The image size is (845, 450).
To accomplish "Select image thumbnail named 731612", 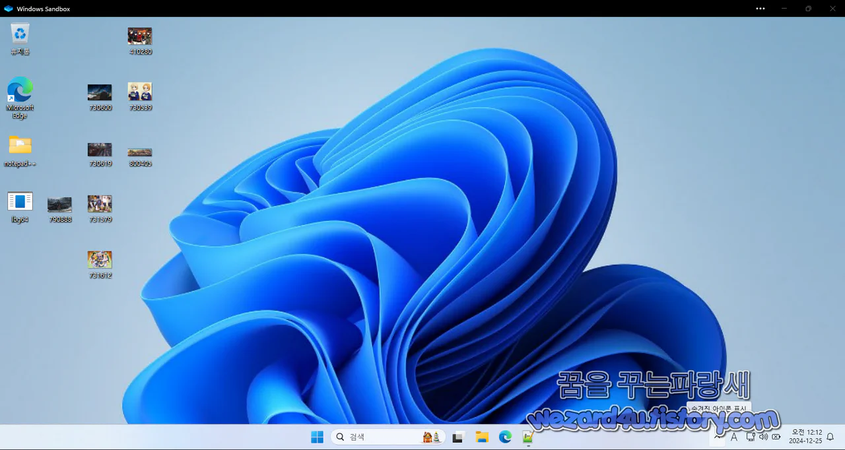I will click(x=100, y=264).
